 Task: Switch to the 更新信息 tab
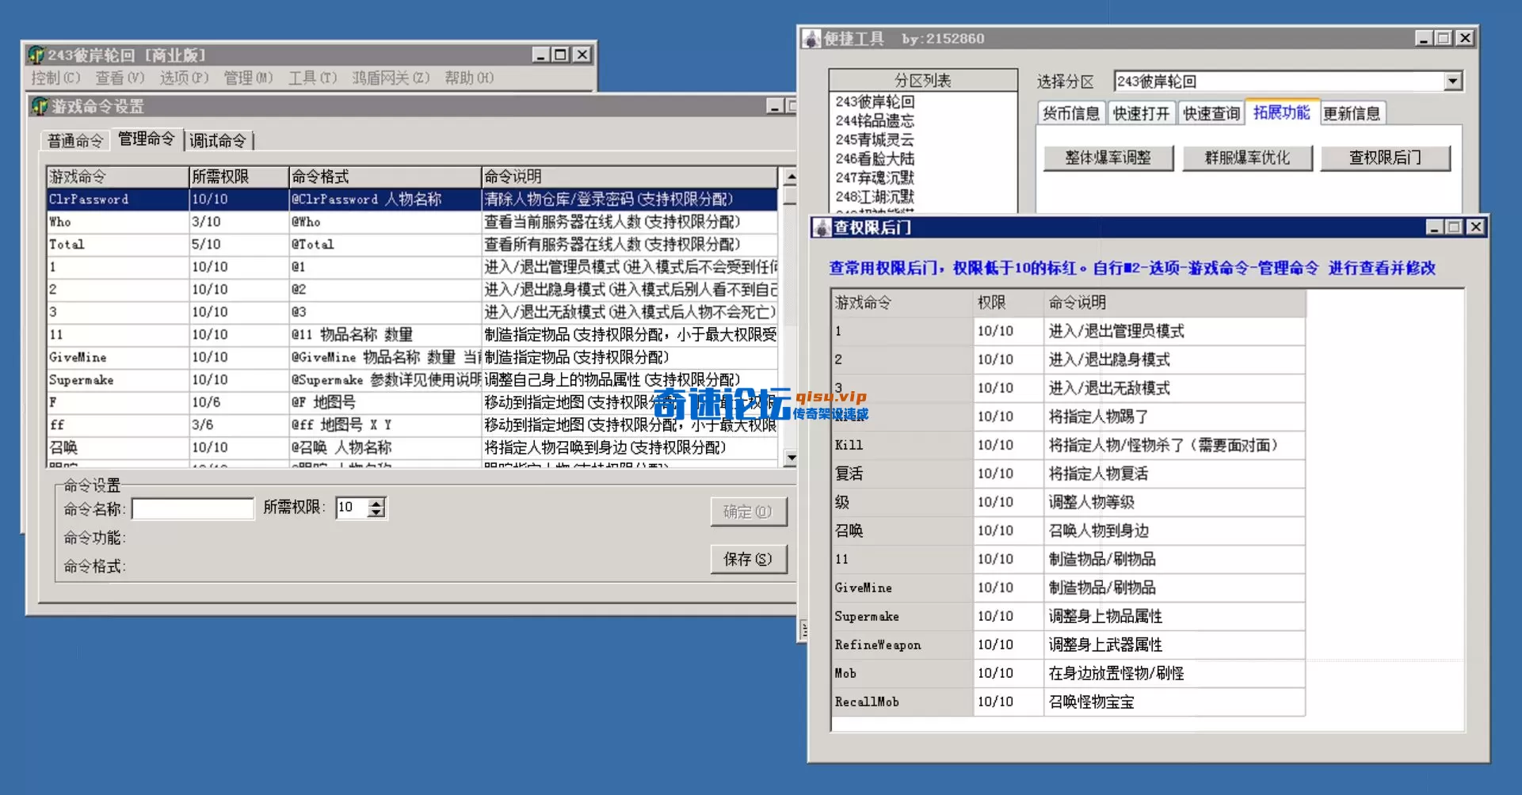[1352, 112]
